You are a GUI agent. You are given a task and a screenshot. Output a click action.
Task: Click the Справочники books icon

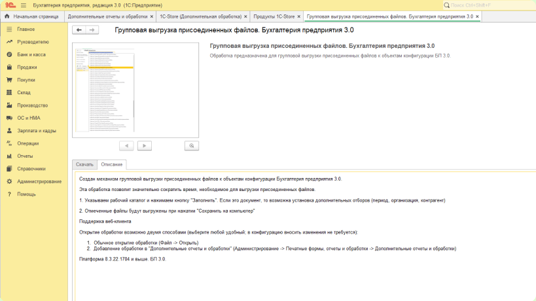pos(9,169)
